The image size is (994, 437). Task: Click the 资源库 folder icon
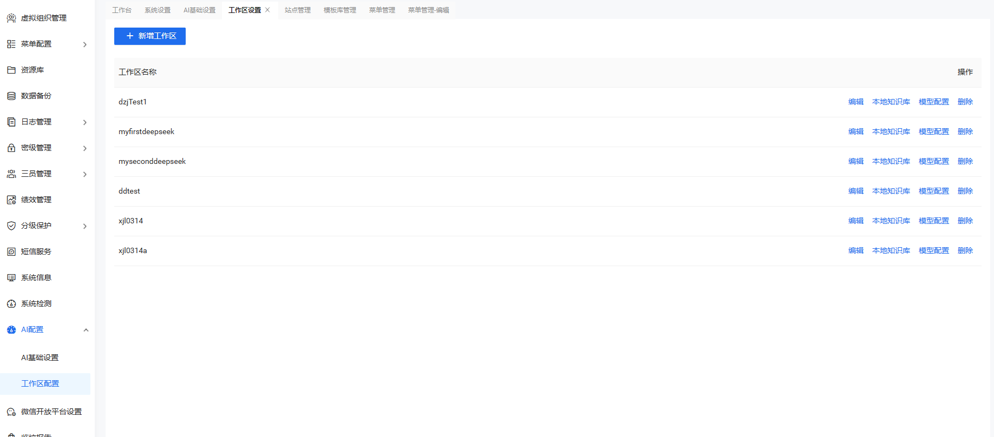pos(11,70)
